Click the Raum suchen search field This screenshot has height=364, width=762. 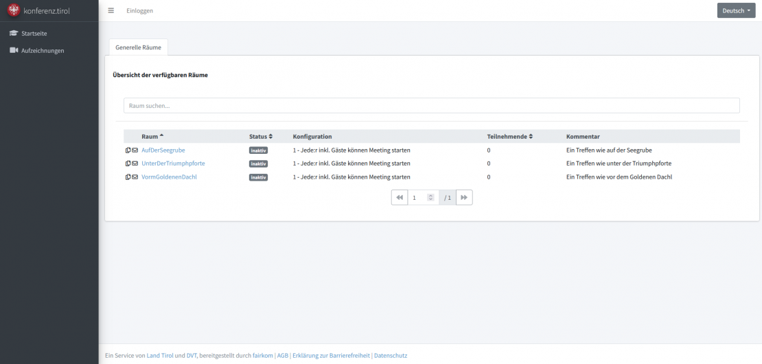[431, 106]
